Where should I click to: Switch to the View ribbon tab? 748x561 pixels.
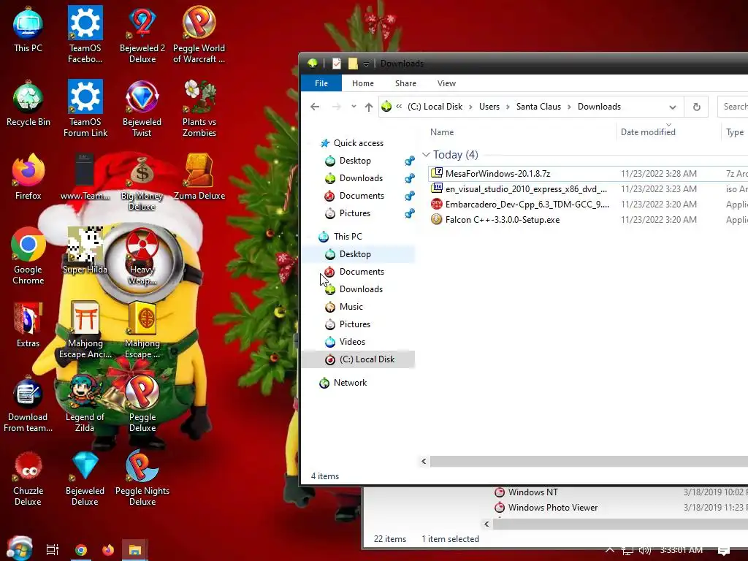(x=446, y=83)
